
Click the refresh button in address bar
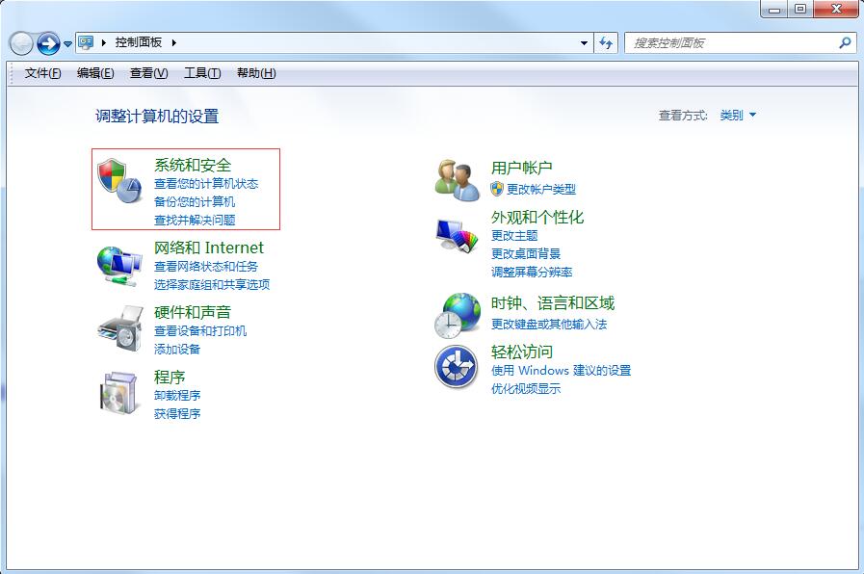(606, 43)
